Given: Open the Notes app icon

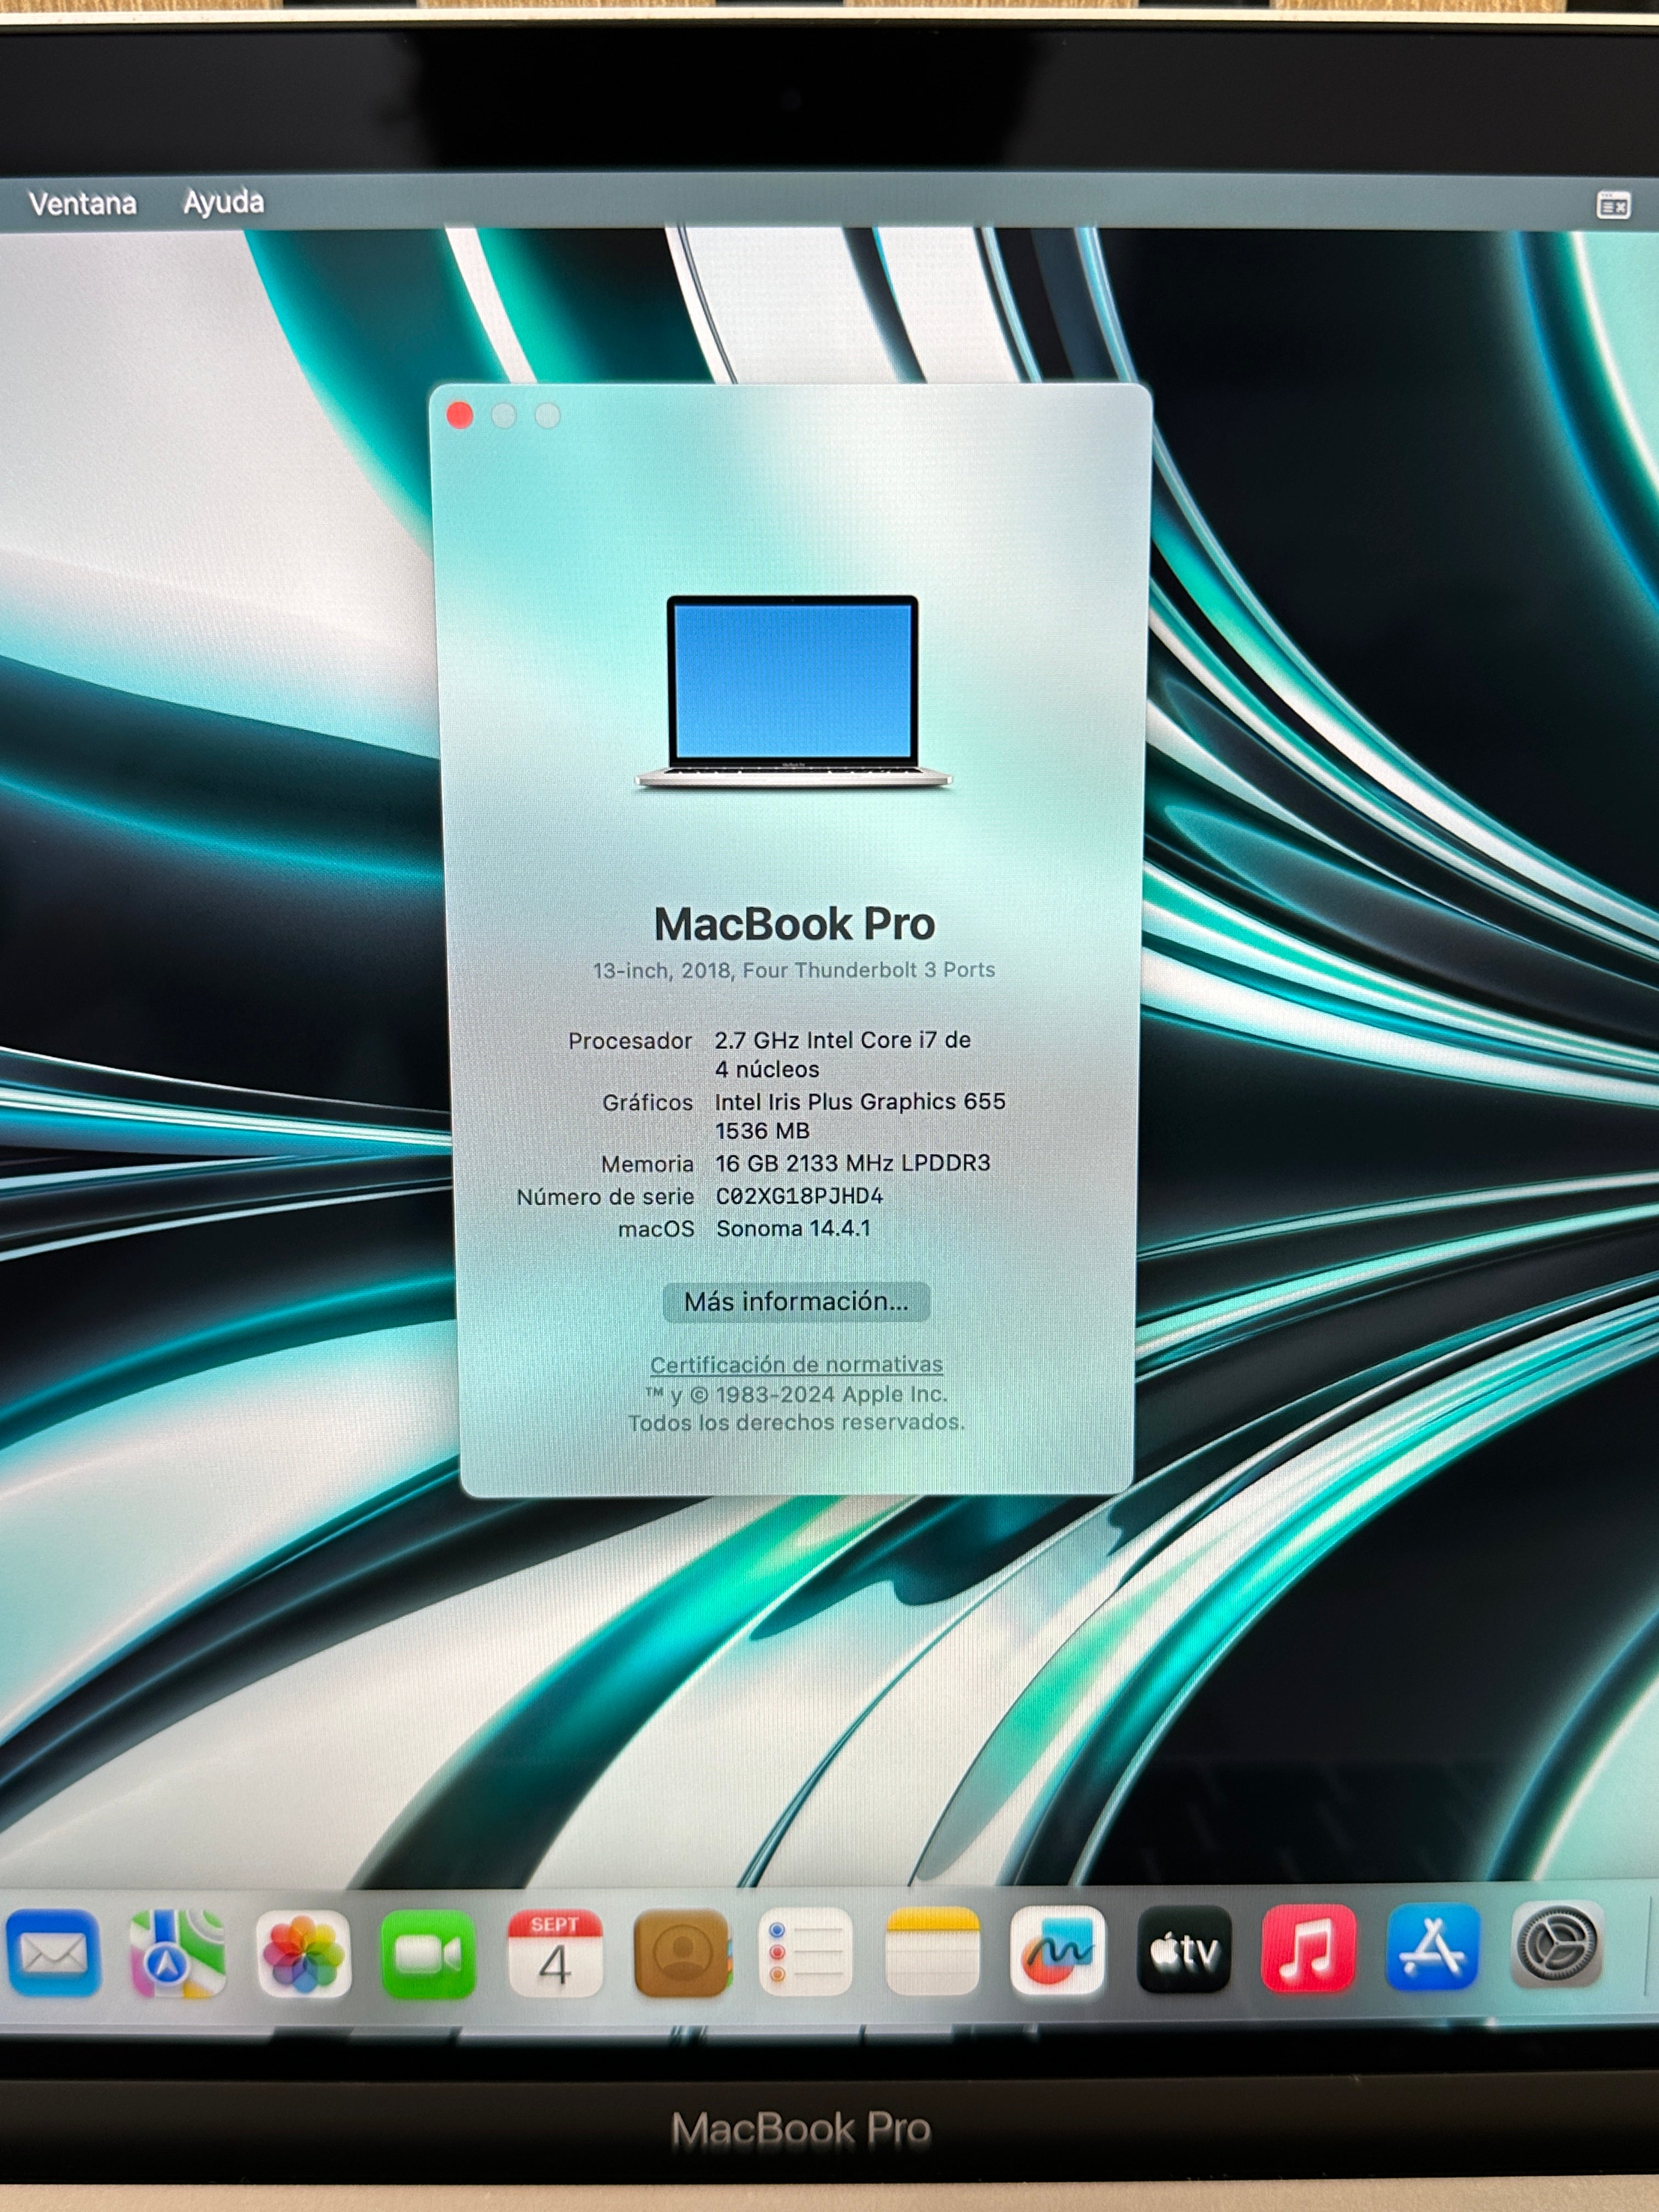Looking at the screenshot, I should pos(932,1951).
